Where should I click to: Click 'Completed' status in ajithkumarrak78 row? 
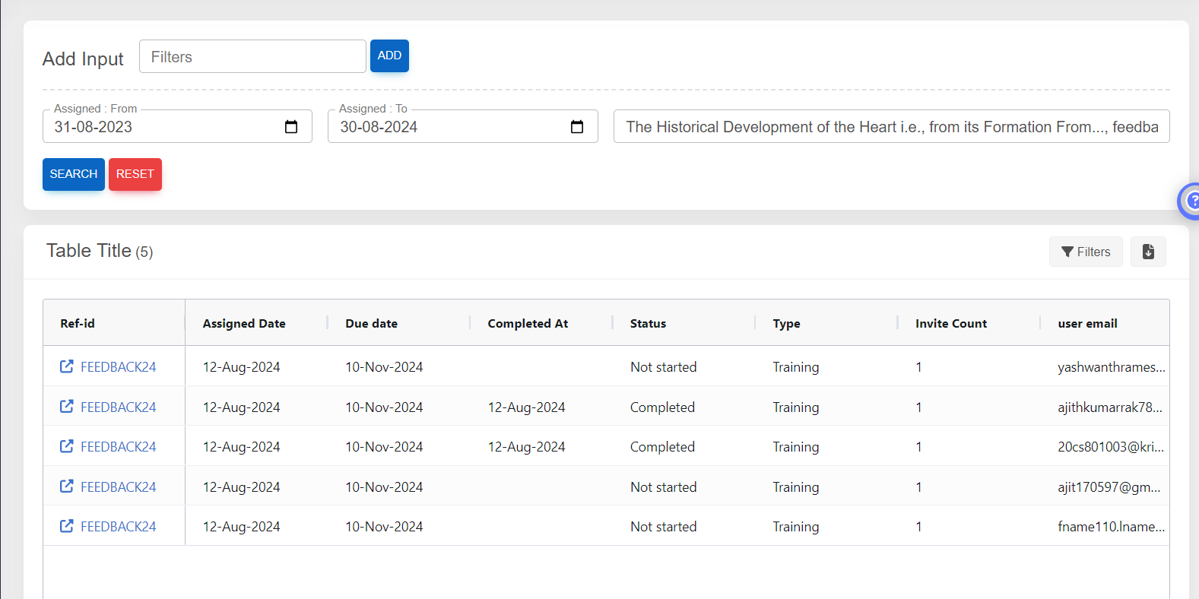pos(662,407)
